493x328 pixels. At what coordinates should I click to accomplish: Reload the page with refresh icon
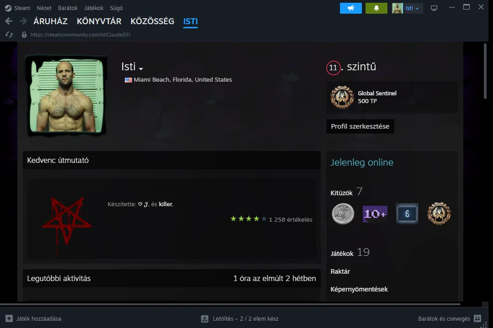(9, 35)
